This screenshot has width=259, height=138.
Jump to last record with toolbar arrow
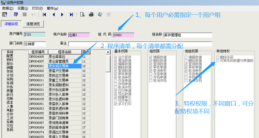[x=72, y=14]
